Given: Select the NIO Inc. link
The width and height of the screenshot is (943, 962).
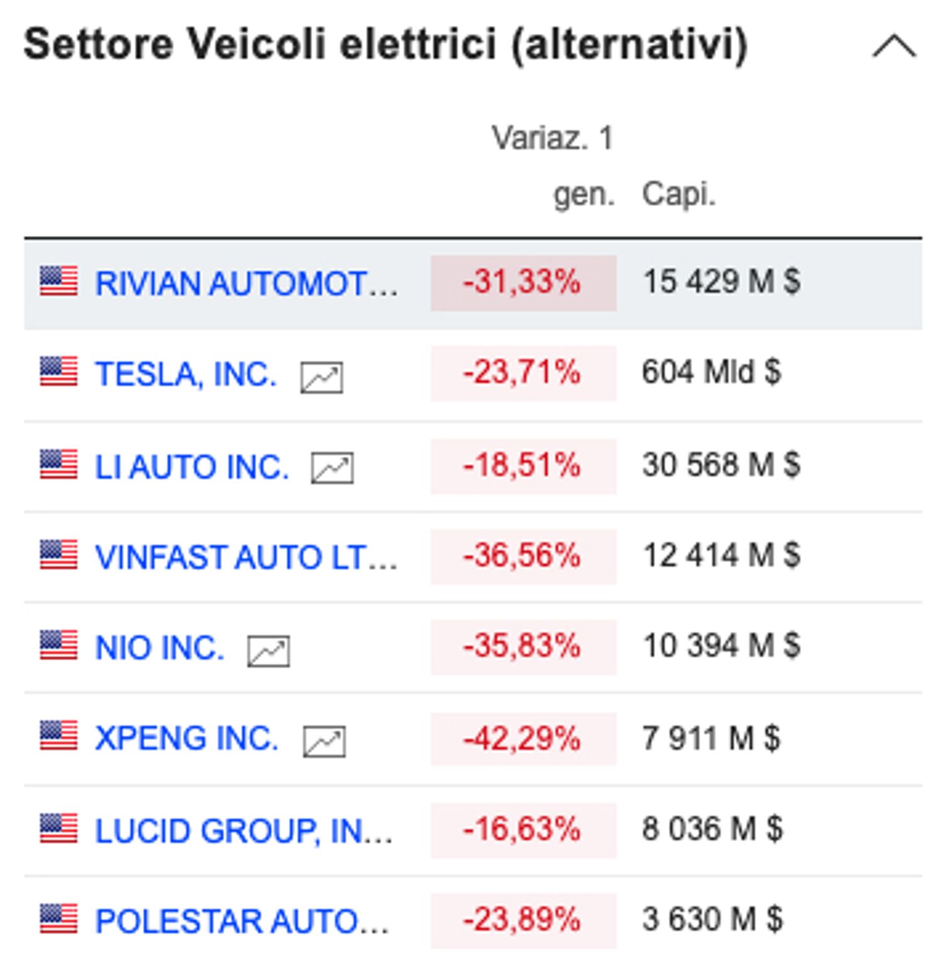Looking at the screenshot, I should (160, 648).
